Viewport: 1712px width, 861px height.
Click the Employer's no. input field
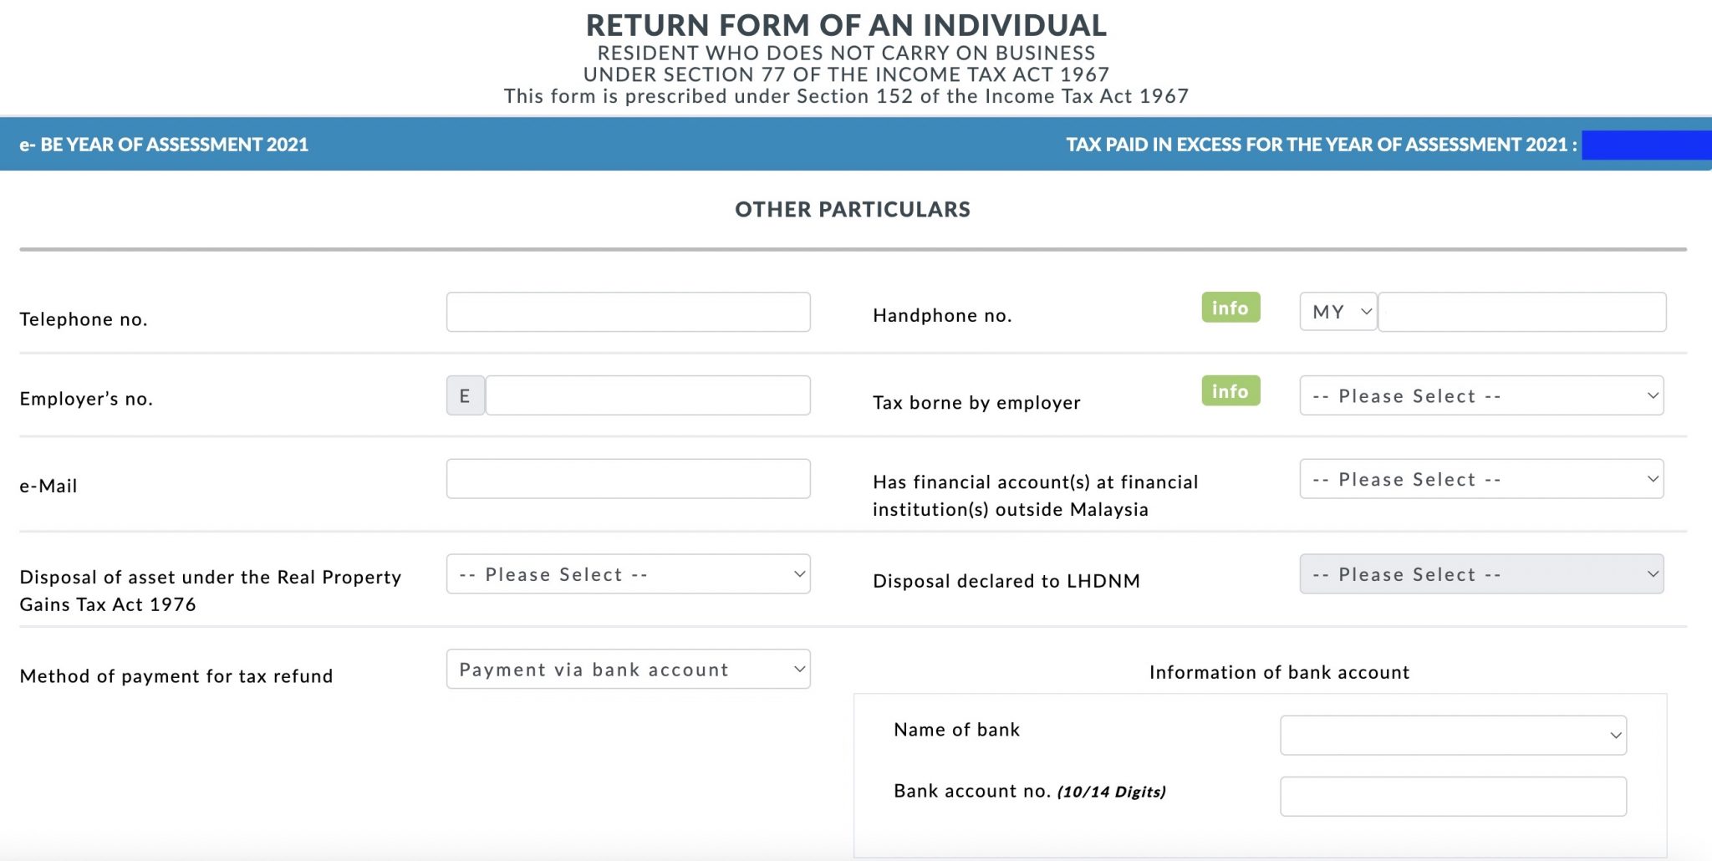[x=648, y=395]
